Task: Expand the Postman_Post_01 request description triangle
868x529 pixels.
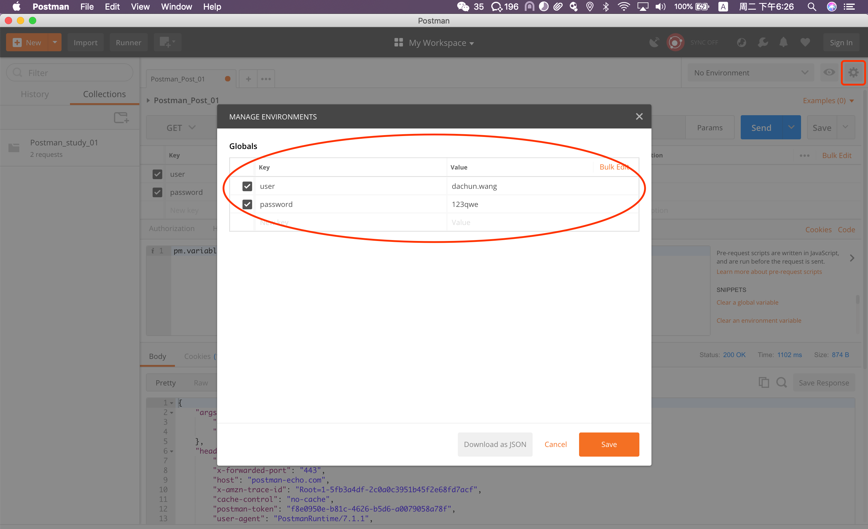Action: click(148, 101)
